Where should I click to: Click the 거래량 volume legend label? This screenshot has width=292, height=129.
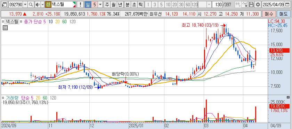tap(13, 98)
